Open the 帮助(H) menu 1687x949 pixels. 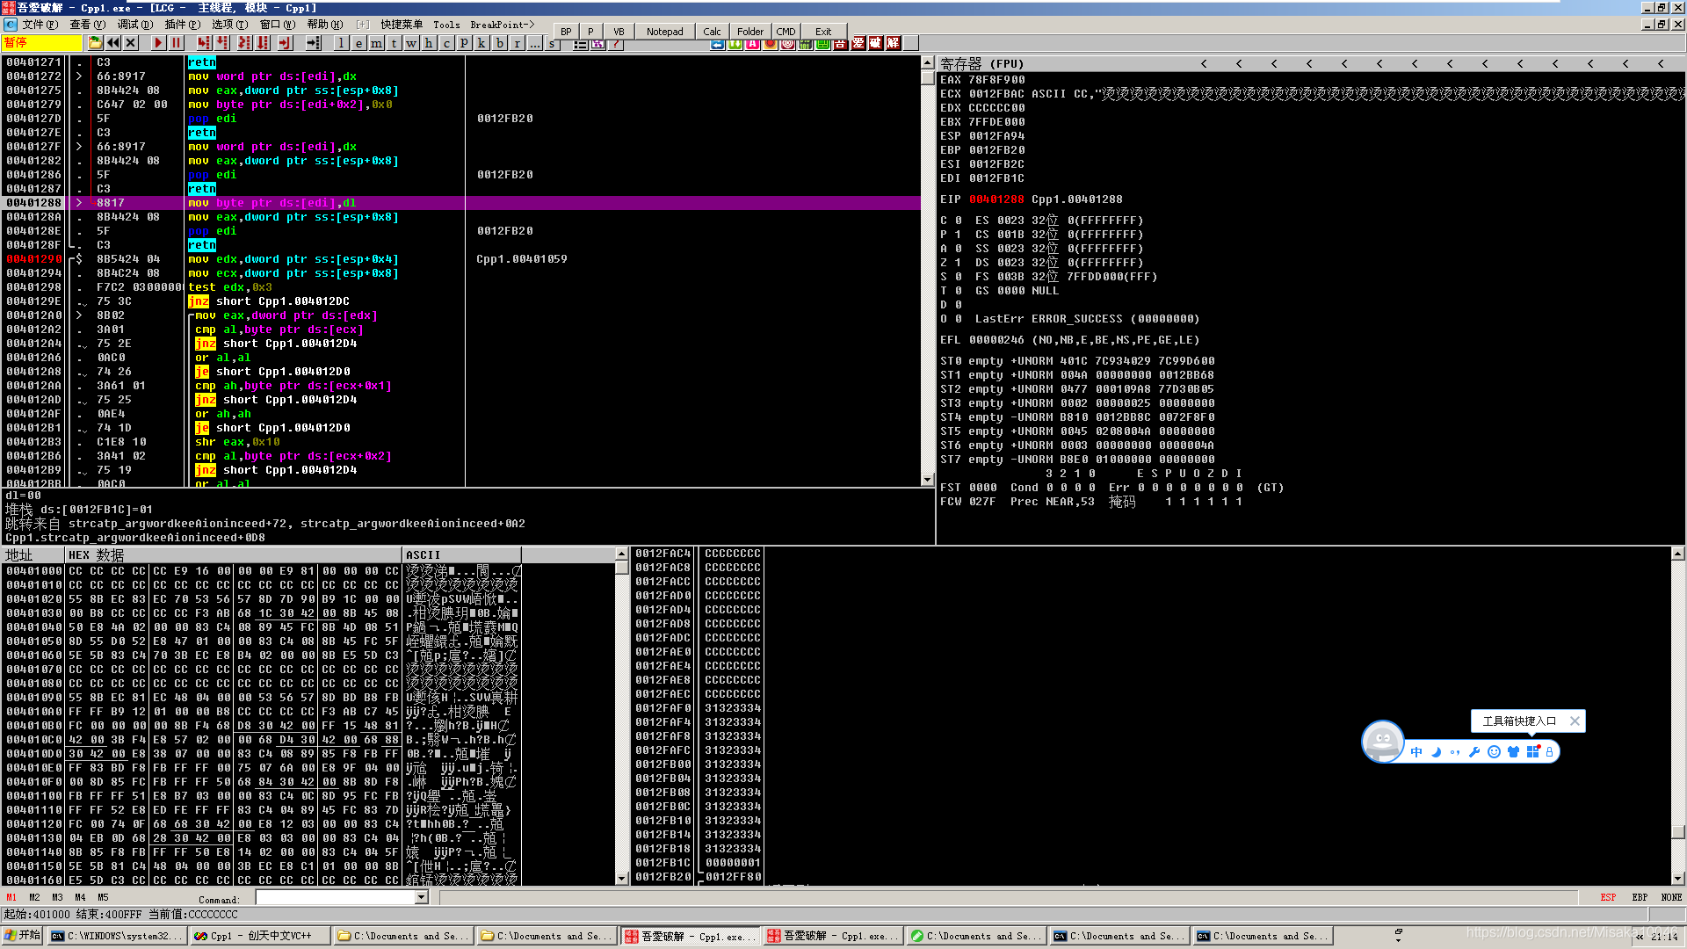click(325, 25)
